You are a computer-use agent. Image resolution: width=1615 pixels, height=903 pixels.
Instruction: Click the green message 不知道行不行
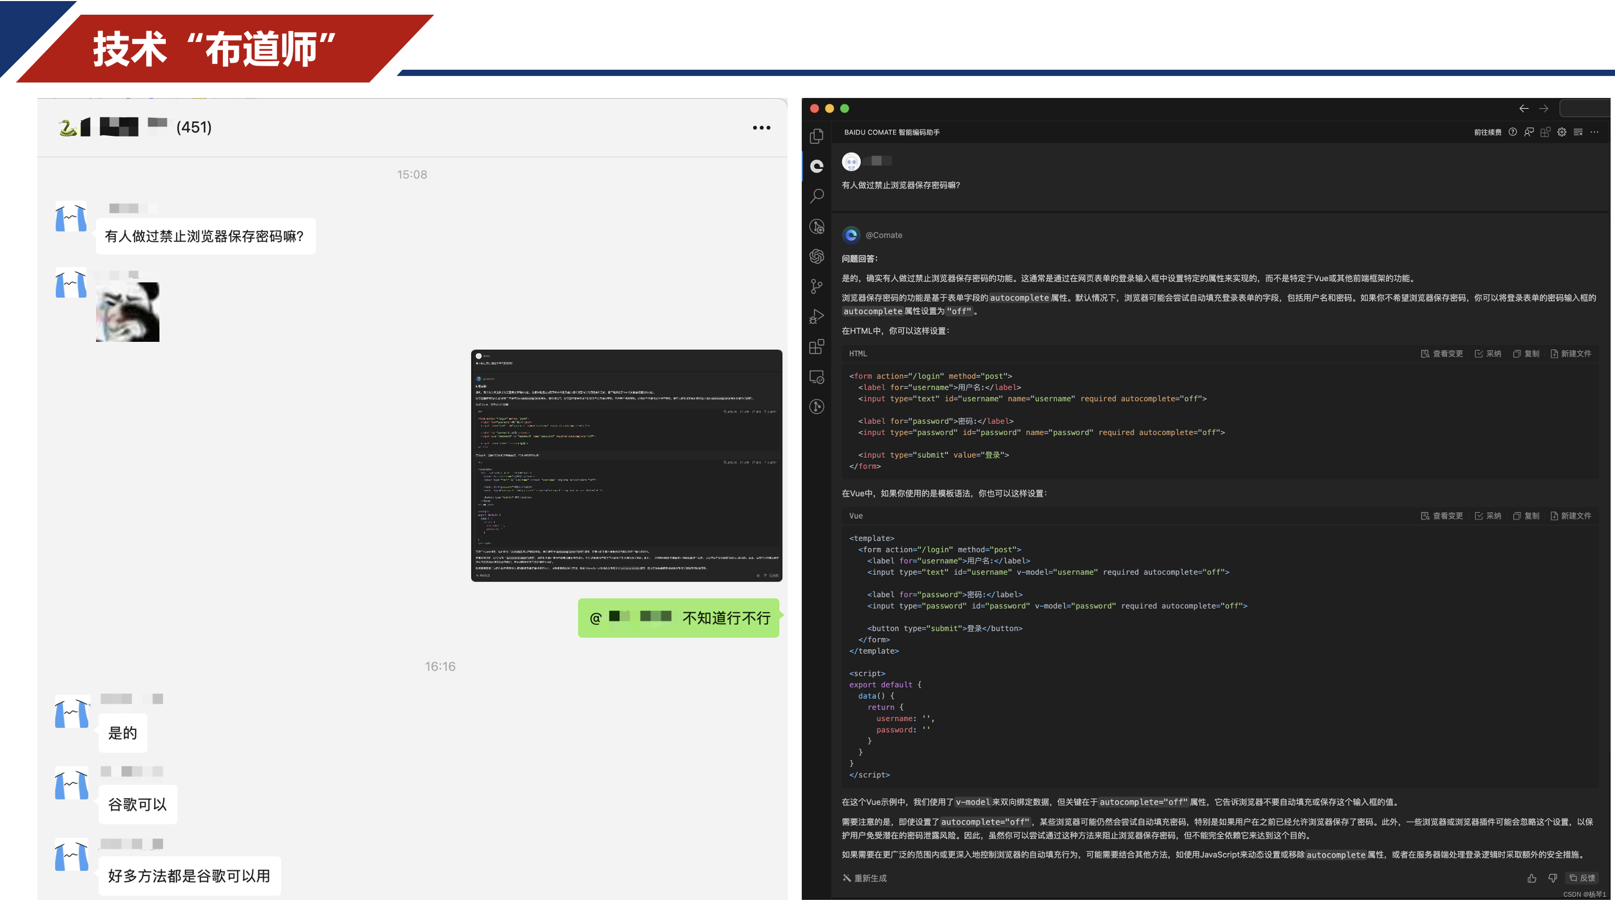tap(678, 618)
